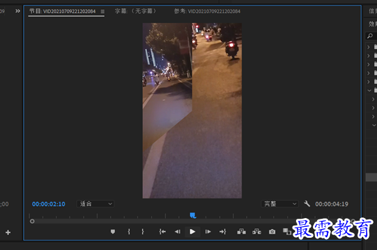Switch to the 参考 reference tab

tap(207, 11)
